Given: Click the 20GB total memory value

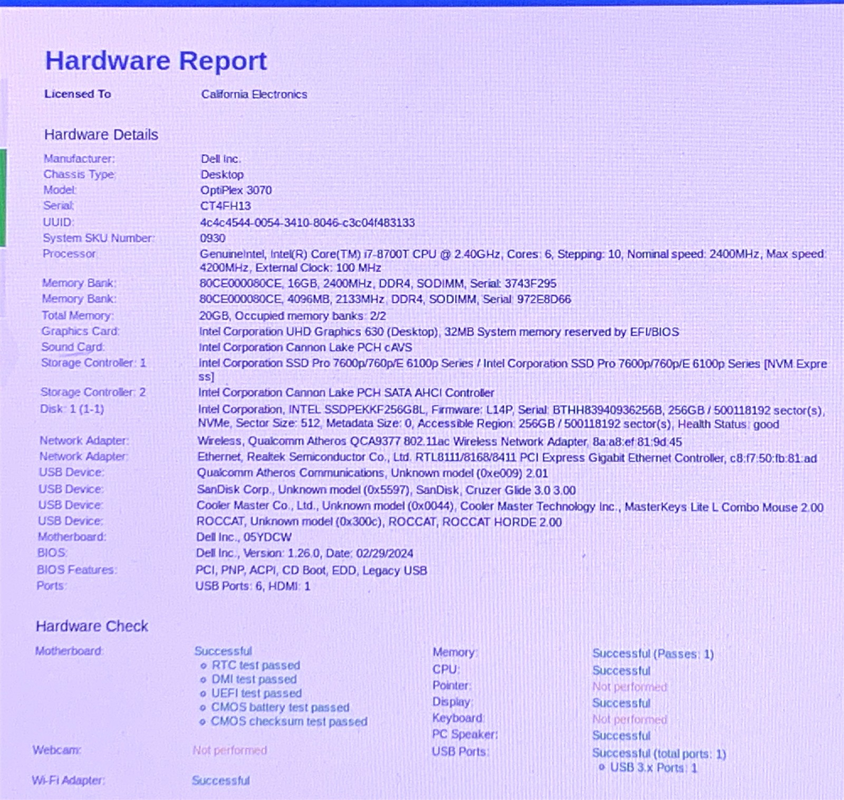Looking at the screenshot, I should [x=292, y=316].
